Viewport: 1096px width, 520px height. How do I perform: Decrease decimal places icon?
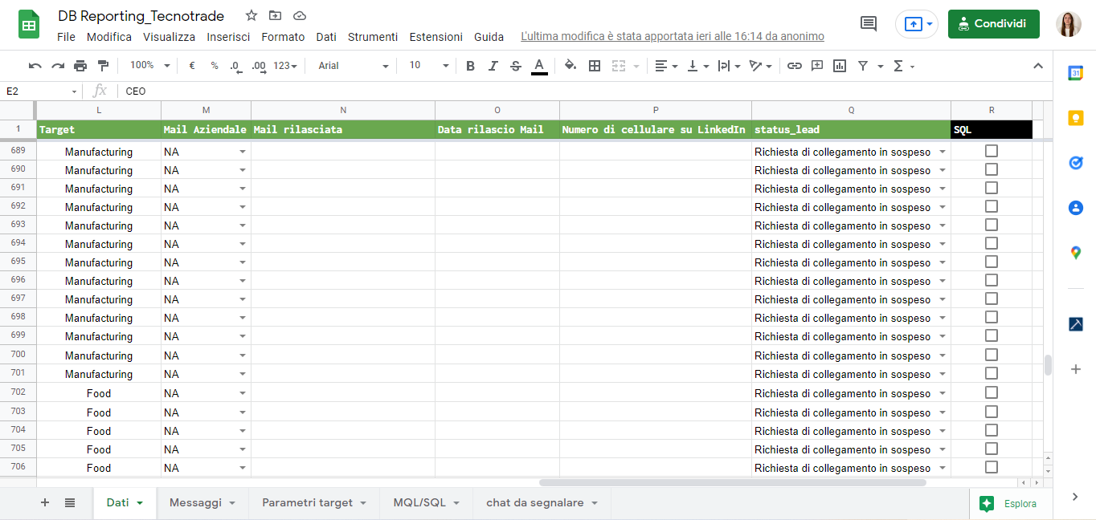tap(235, 66)
